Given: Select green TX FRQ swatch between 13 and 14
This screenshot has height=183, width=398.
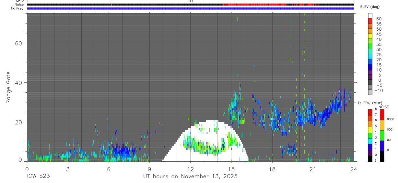Looking at the screenshot, I should pyautogui.click(x=370, y=135).
